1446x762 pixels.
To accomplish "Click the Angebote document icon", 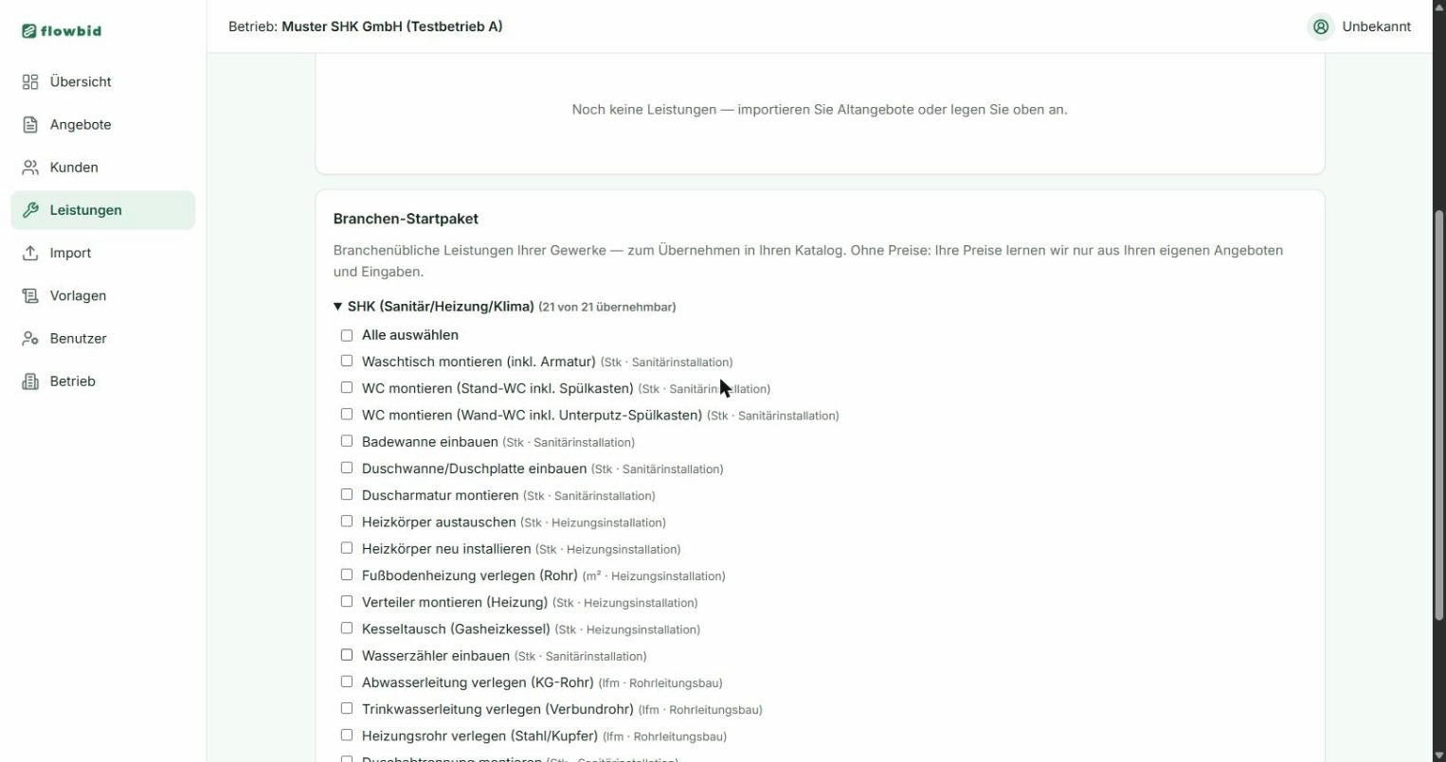I will click(x=30, y=124).
